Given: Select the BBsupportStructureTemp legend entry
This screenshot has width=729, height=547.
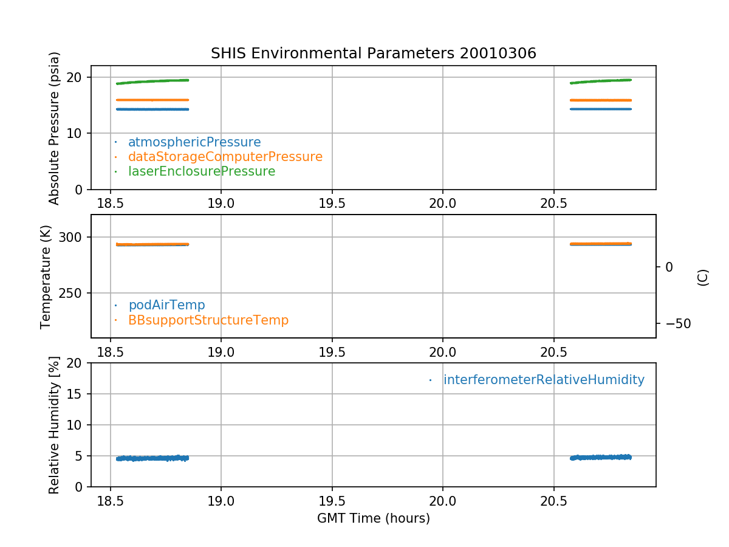Looking at the screenshot, I should click(x=208, y=320).
